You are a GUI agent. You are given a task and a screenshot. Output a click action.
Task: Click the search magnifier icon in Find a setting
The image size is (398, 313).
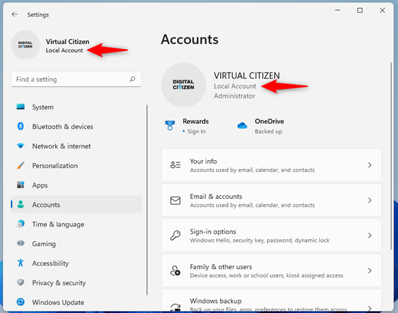tap(132, 79)
